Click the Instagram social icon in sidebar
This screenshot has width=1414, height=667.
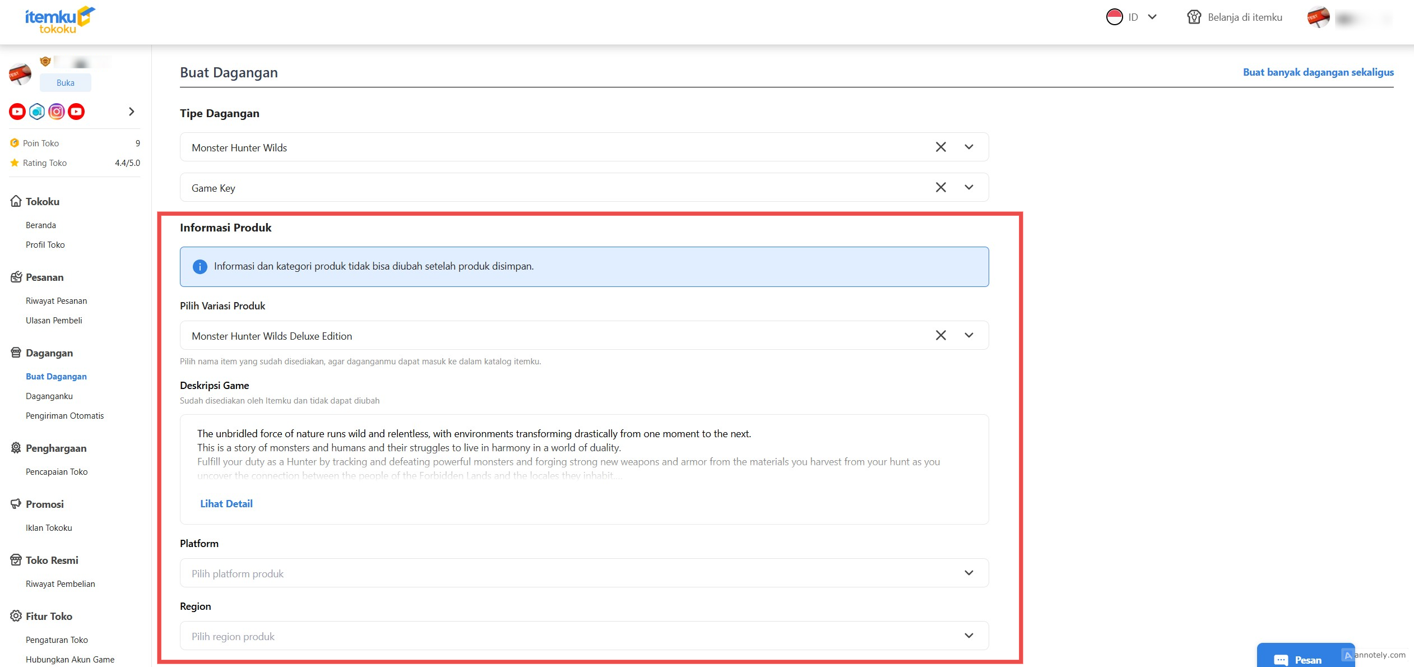click(57, 112)
